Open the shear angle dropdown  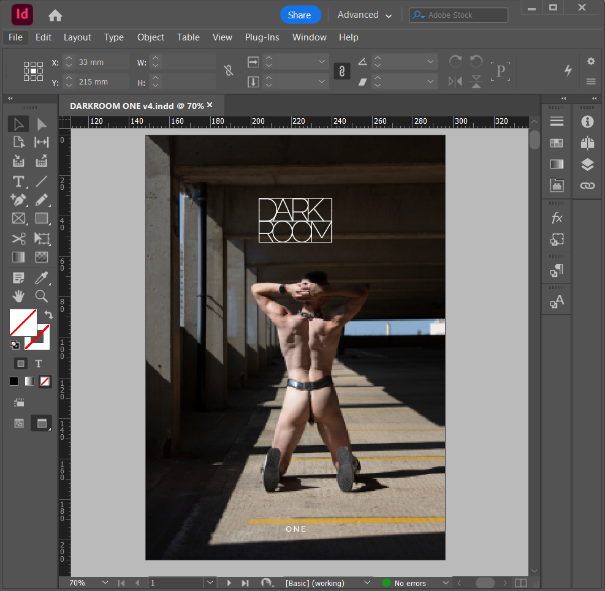[x=430, y=81]
